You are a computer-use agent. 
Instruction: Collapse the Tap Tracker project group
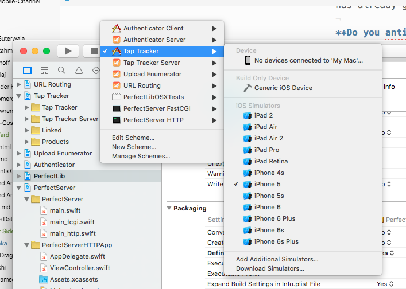tap(19, 96)
